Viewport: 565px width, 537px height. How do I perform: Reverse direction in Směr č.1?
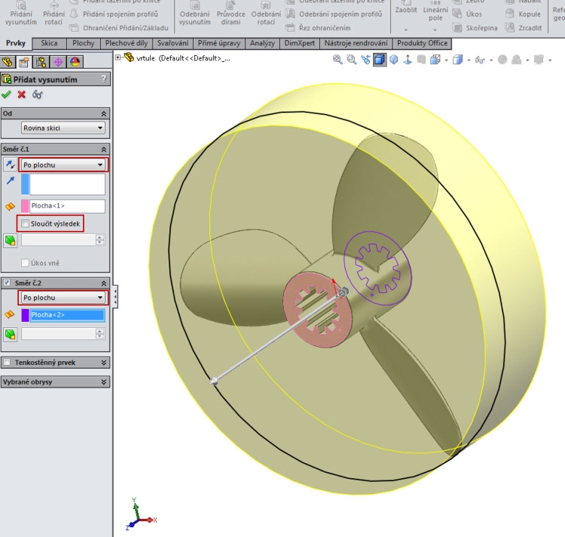coord(10,165)
